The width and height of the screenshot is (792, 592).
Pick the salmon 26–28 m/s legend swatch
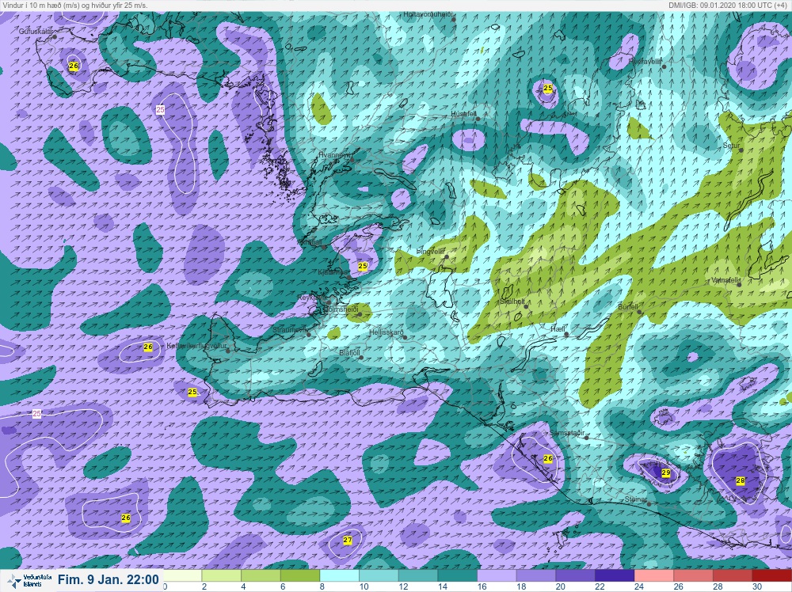click(x=693, y=575)
